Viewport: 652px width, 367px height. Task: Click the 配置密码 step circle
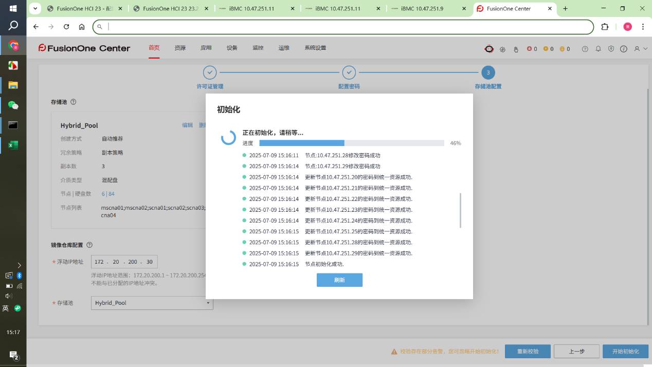349,72
